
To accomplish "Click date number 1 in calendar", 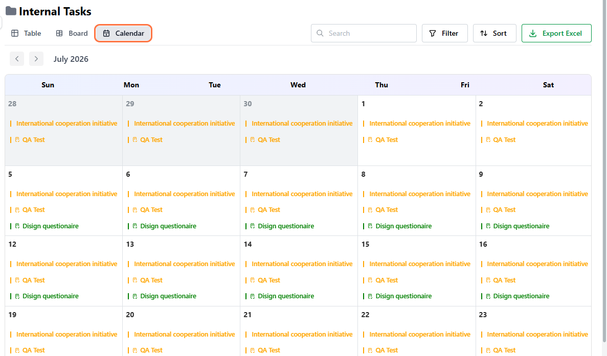I will pos(363,104).
